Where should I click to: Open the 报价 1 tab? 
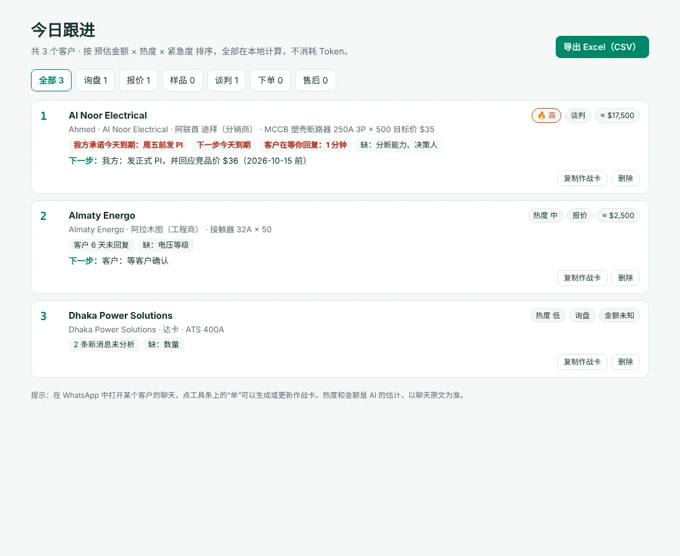pos(138,80)
